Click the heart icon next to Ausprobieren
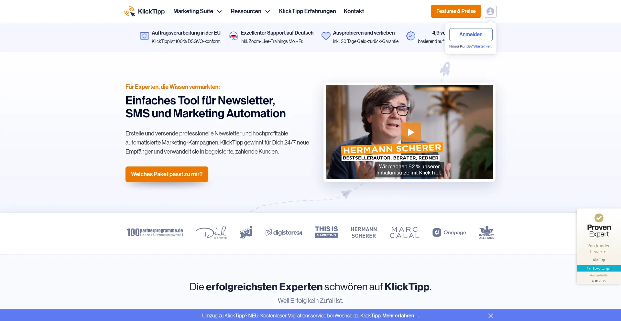 [x=326, y=36]
